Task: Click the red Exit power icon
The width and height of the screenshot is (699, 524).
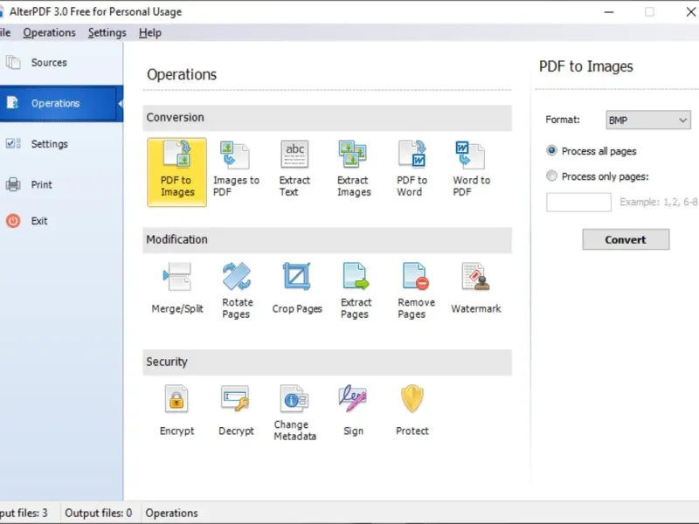Action: click(x=13, y=221)
